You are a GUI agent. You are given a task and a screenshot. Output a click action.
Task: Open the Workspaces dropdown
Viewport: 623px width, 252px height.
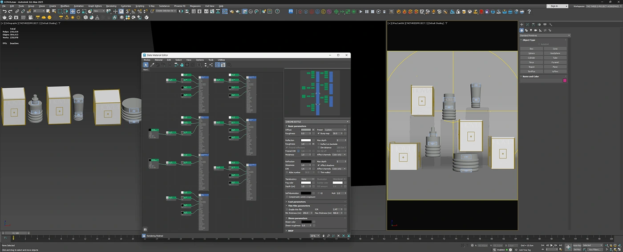(x=603, y=6)
